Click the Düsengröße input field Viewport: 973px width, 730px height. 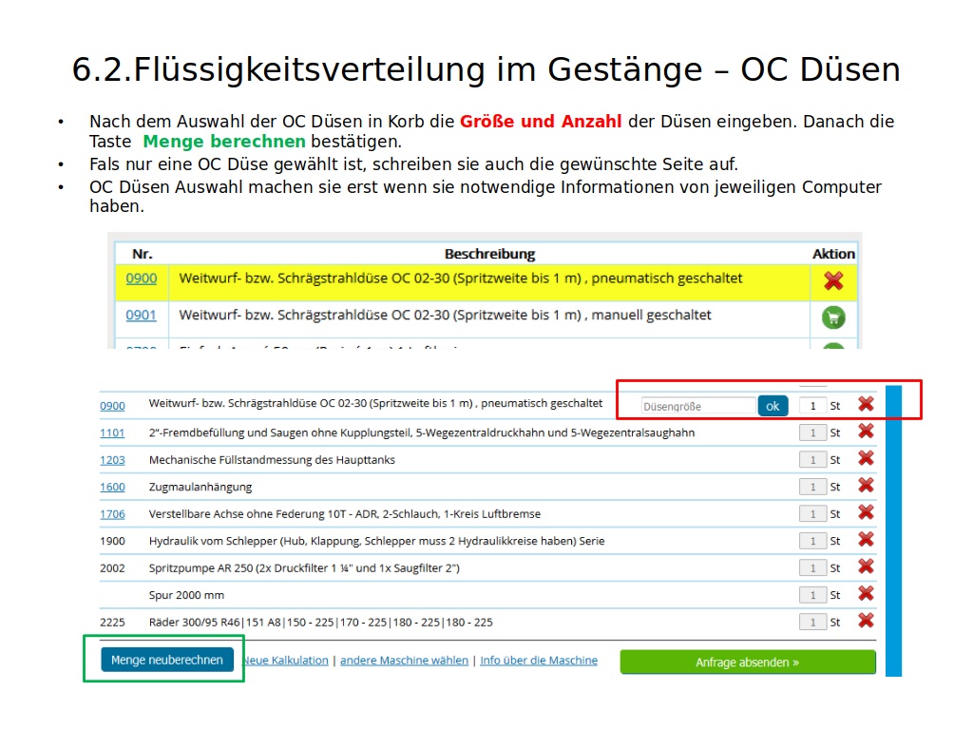point(698,406)
